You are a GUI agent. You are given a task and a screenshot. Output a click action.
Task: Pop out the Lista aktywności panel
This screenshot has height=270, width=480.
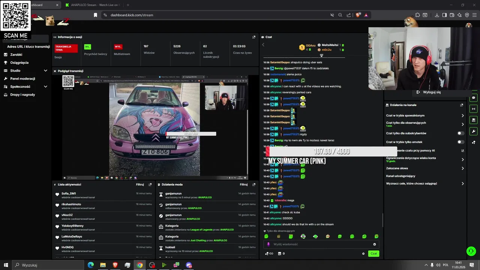pyautogui.click(x=150, y=184)
